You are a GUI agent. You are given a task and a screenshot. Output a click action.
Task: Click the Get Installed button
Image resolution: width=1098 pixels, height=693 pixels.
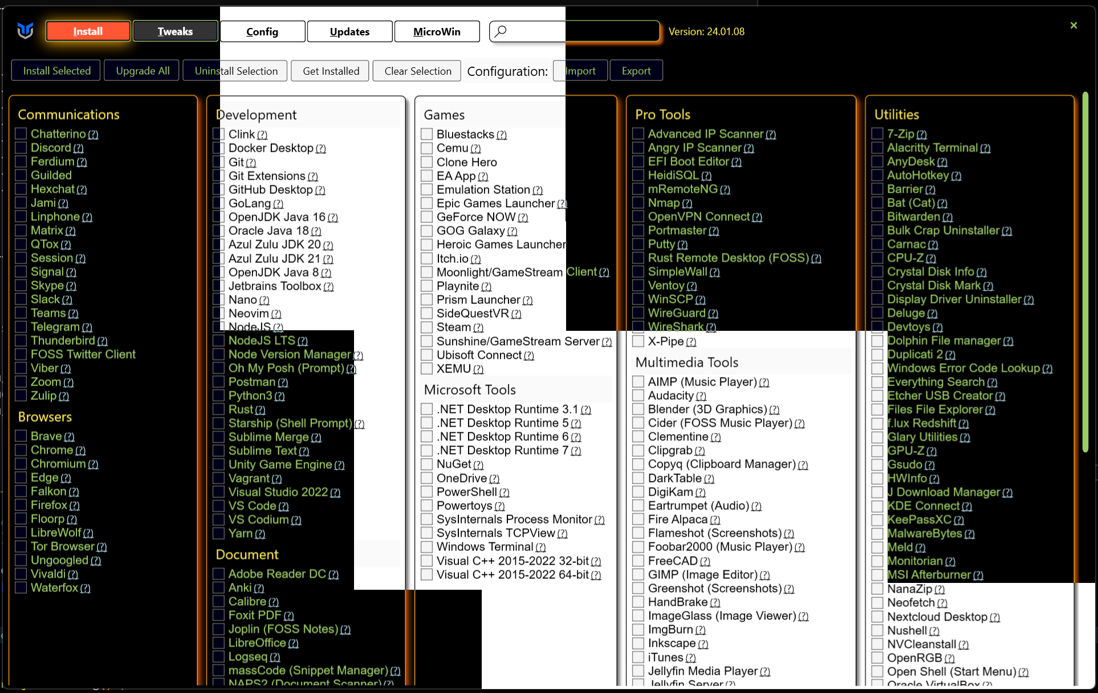331,71
